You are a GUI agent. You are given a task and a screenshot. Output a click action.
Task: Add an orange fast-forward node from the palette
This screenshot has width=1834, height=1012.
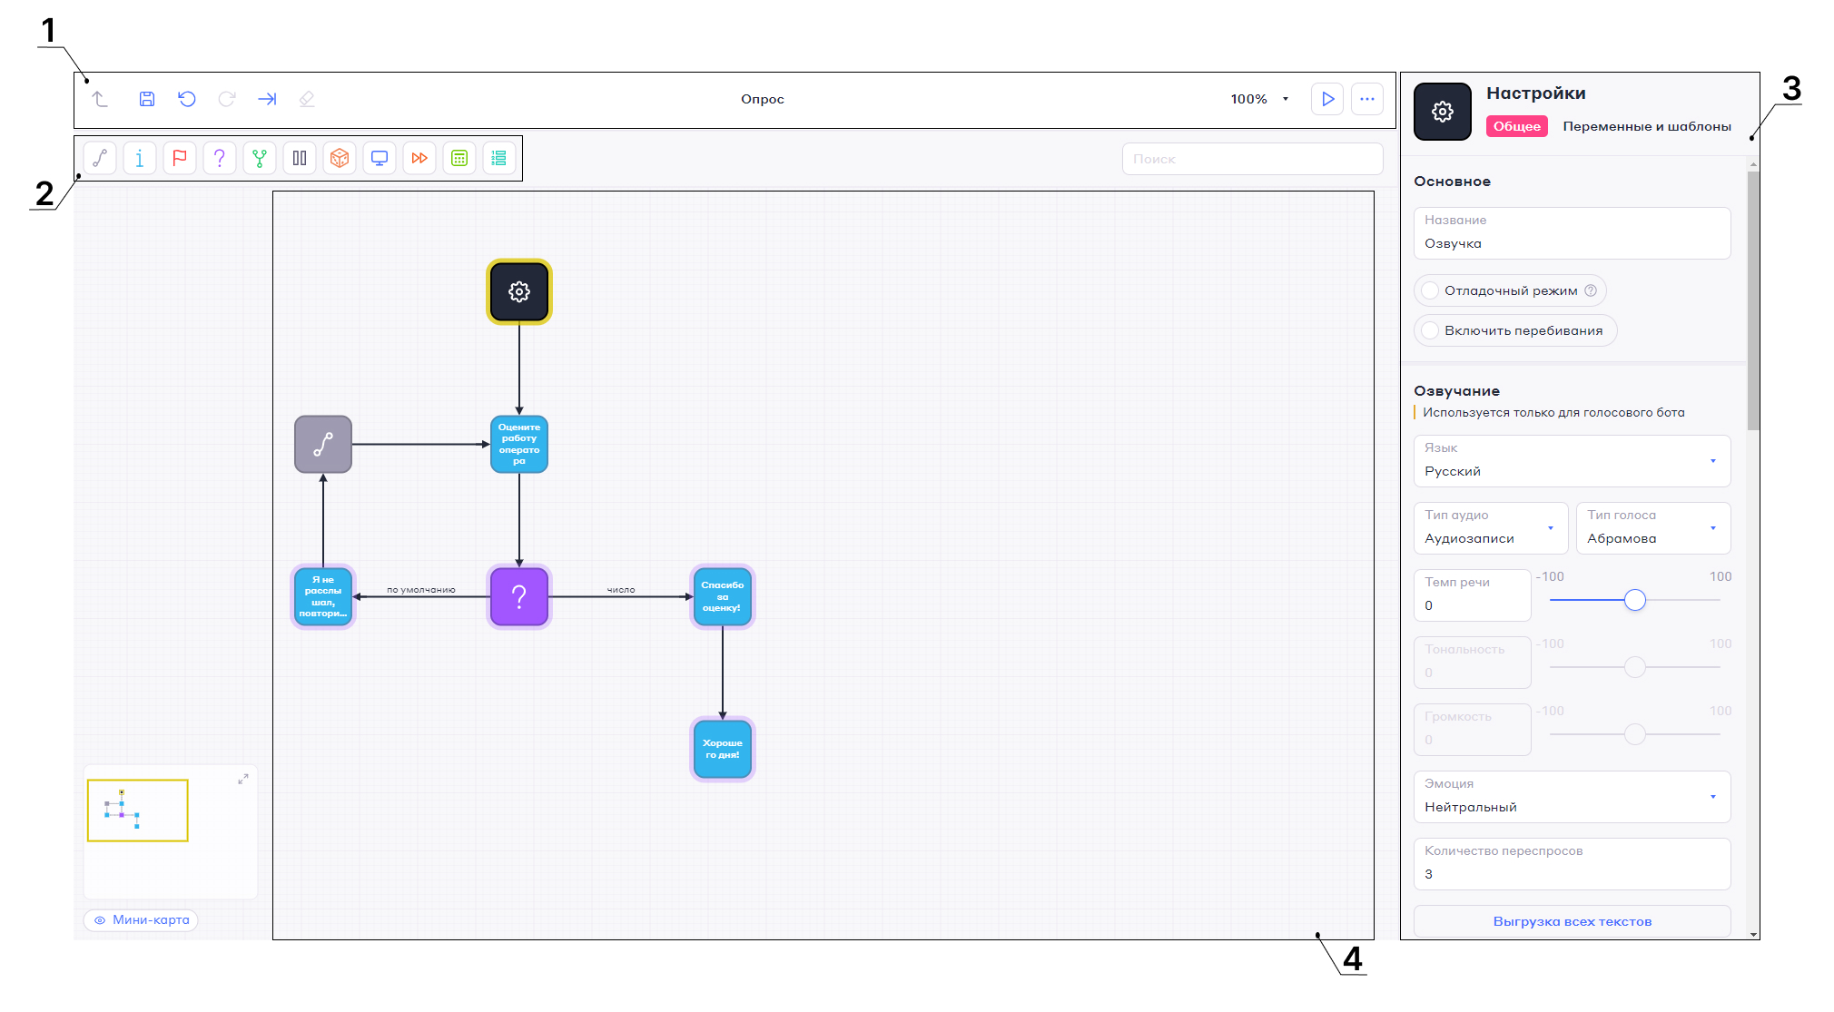pos(419,158)
